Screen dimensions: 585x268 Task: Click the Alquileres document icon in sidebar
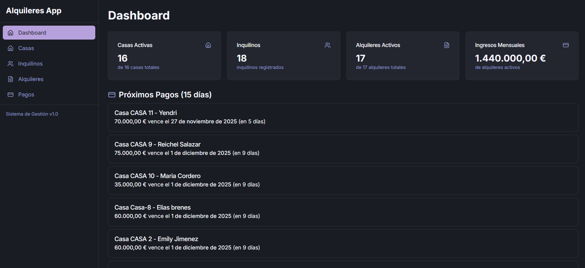click(11, 79)
